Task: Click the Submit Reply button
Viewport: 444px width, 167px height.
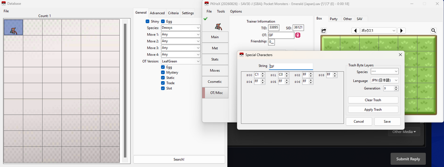Action: coord(408,159)
